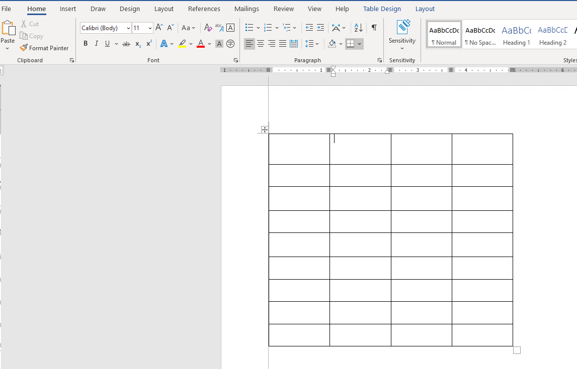Apply the Heading 1 style
577x369 pixels.
[x=517, y=34]
